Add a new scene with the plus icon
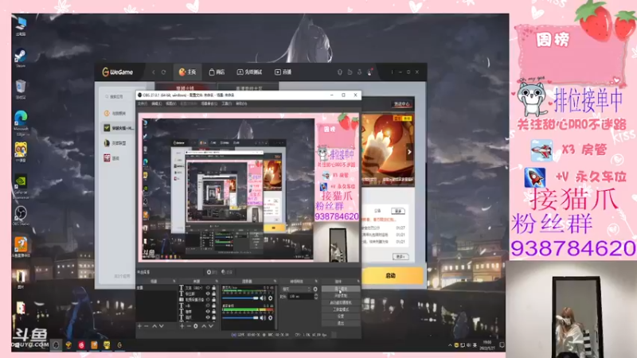Viewport: 637px width, 358px height. (x=140, y=326)
